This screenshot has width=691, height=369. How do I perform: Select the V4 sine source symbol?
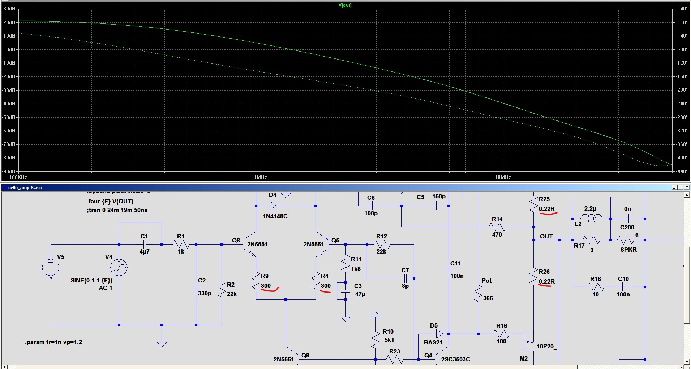[119, 268]
